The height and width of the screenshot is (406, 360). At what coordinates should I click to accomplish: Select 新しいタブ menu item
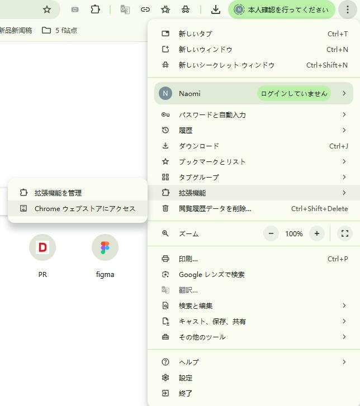click(x=254, y=34)
